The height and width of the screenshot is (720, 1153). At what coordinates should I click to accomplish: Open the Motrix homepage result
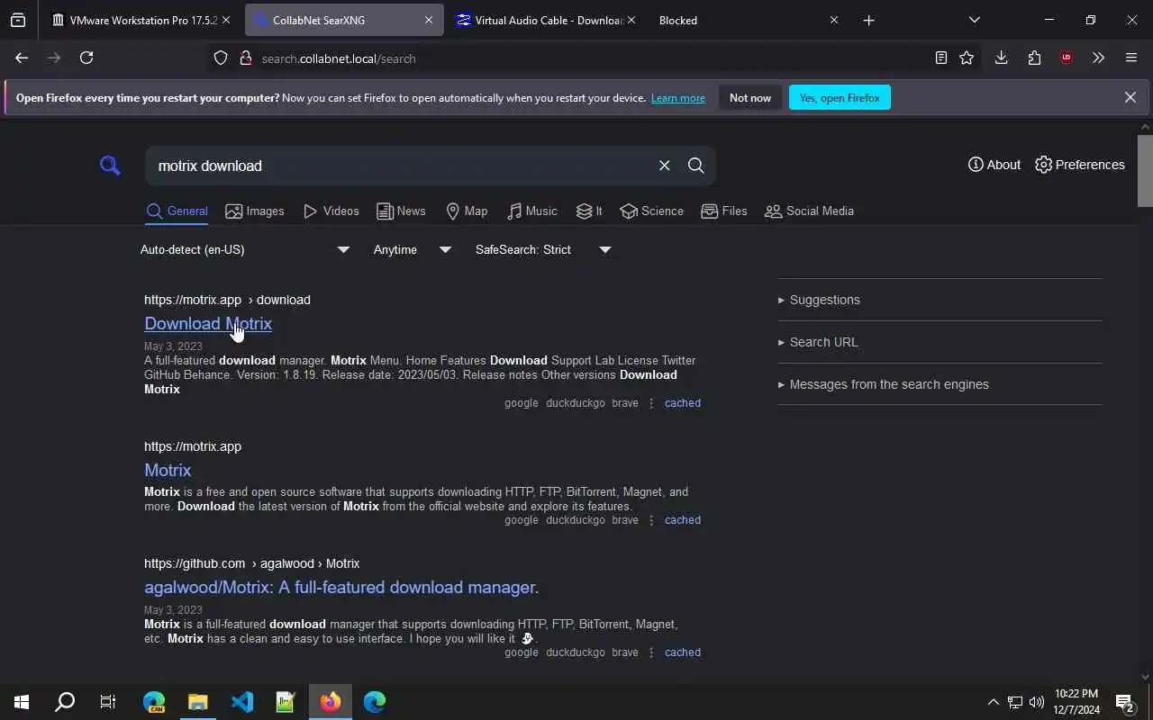(x=168, y=470)
